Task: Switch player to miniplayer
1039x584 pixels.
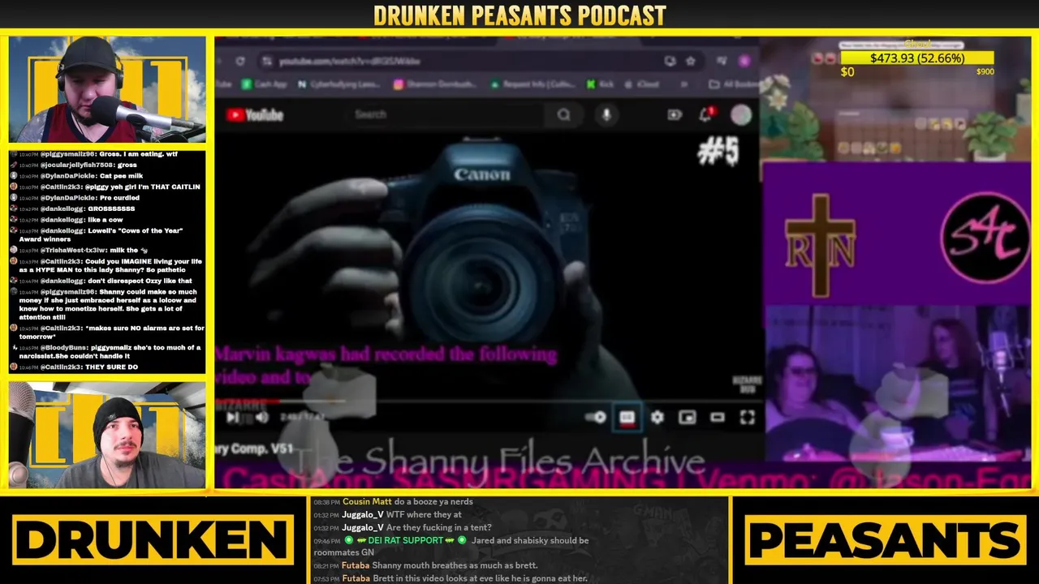Action: click(687, 418)
